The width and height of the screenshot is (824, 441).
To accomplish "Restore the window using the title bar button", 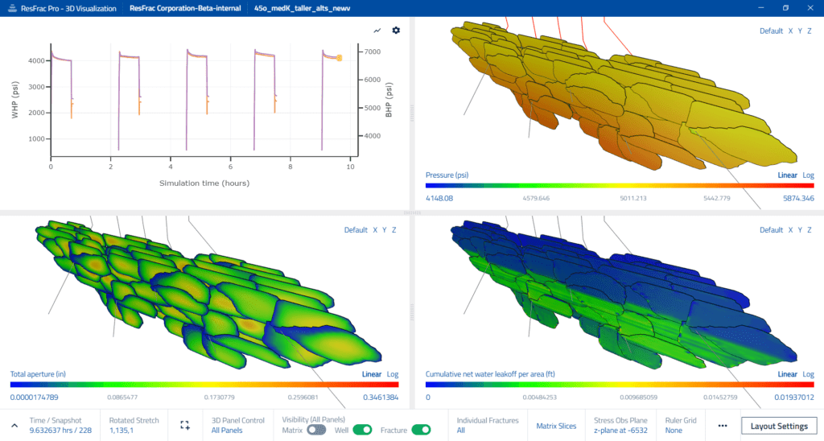I will click(x=785, y=7).
